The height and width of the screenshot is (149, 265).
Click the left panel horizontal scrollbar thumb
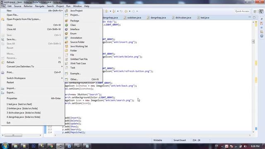[13, 135]
